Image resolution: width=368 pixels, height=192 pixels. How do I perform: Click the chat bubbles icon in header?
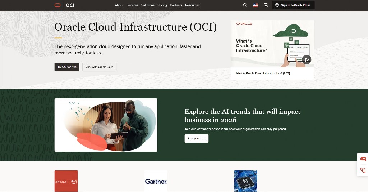click(266, 5)
